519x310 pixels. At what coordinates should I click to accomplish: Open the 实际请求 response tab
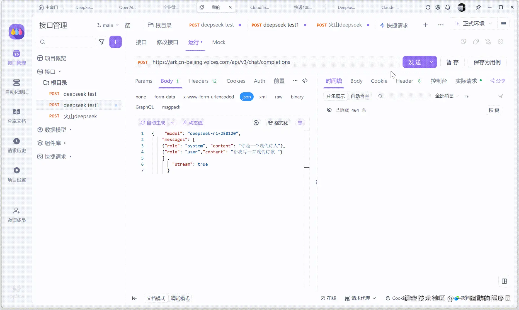(x=468, y=81)
